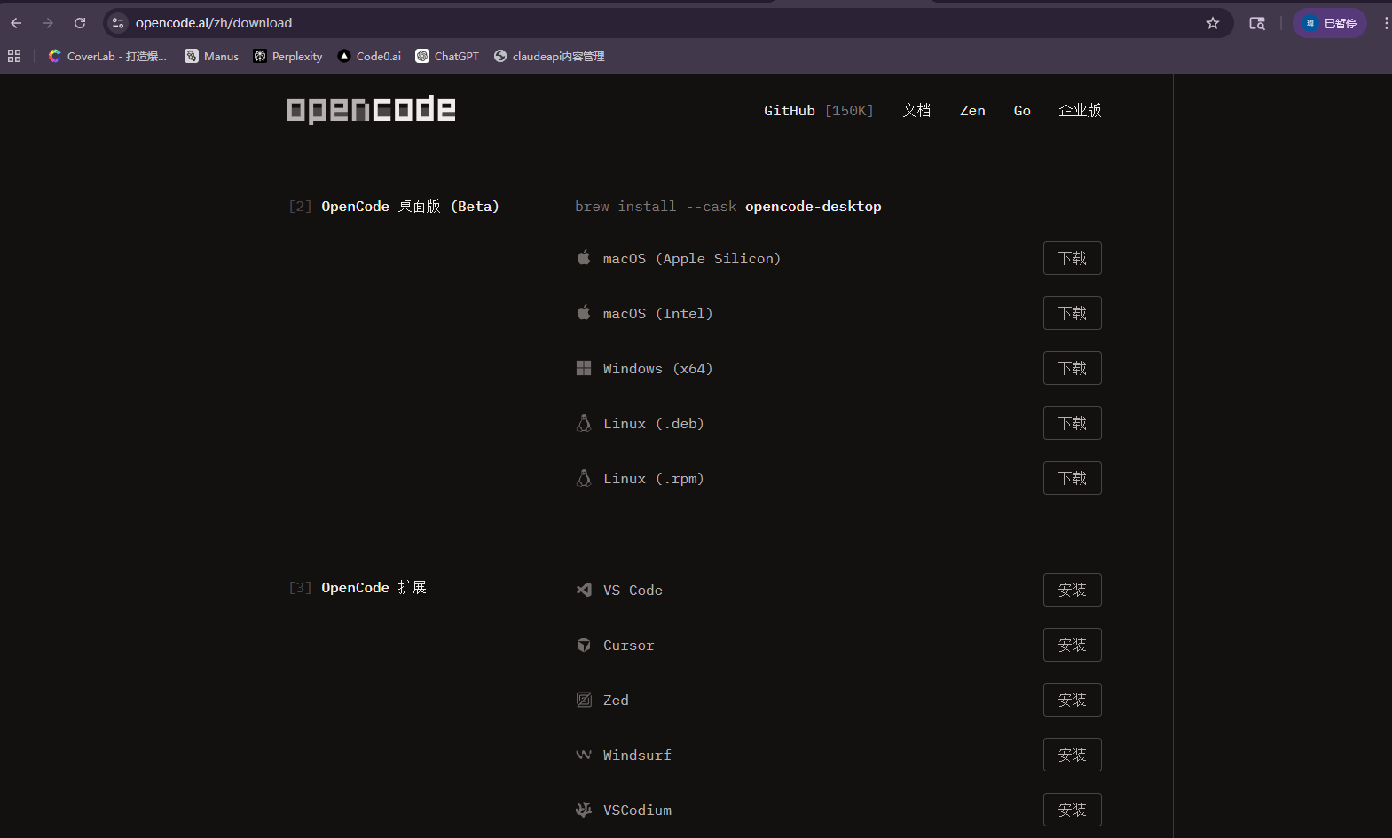Open the apps grid in bookmarks bar
This screenshot has height=838, width=1392.
(14, 56)
